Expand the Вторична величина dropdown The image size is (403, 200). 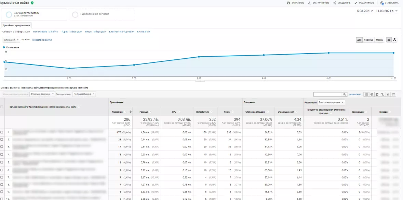click(42, 94)
